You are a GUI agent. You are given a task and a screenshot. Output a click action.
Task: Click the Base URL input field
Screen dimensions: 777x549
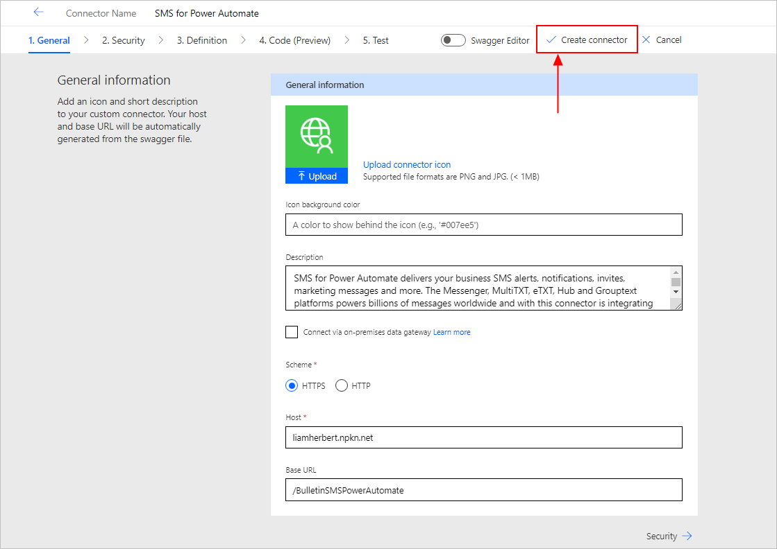[484, 490]
